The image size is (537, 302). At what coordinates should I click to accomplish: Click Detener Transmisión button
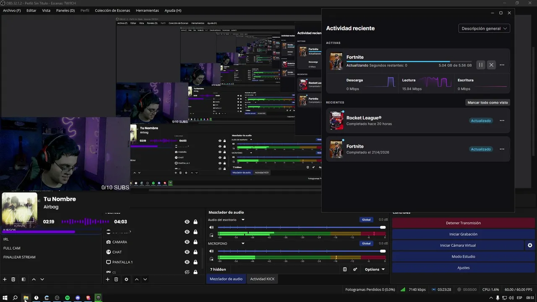tap(463, 223)
